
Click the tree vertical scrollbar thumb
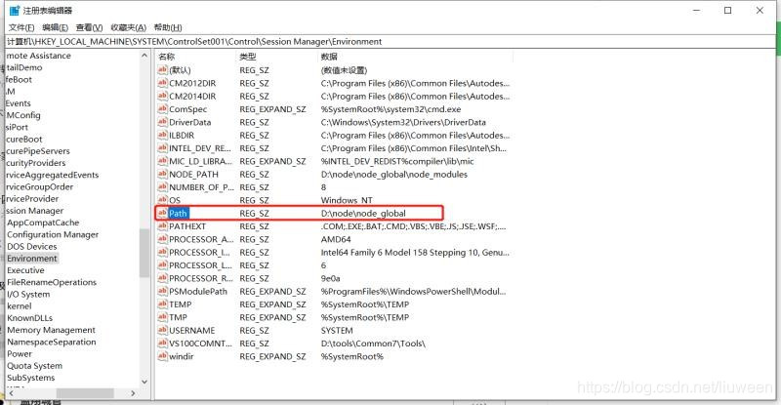(144, 253)
